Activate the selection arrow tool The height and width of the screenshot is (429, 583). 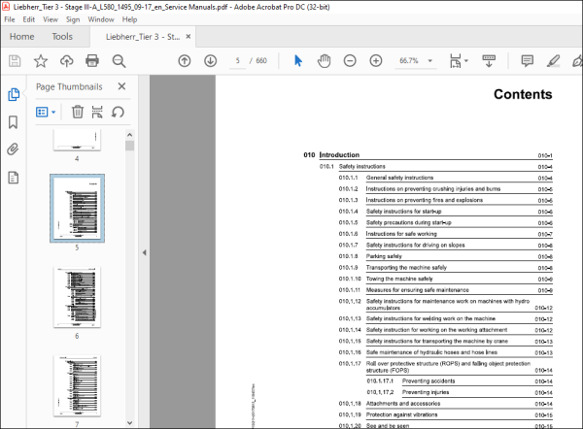click(x=298, y=60)
